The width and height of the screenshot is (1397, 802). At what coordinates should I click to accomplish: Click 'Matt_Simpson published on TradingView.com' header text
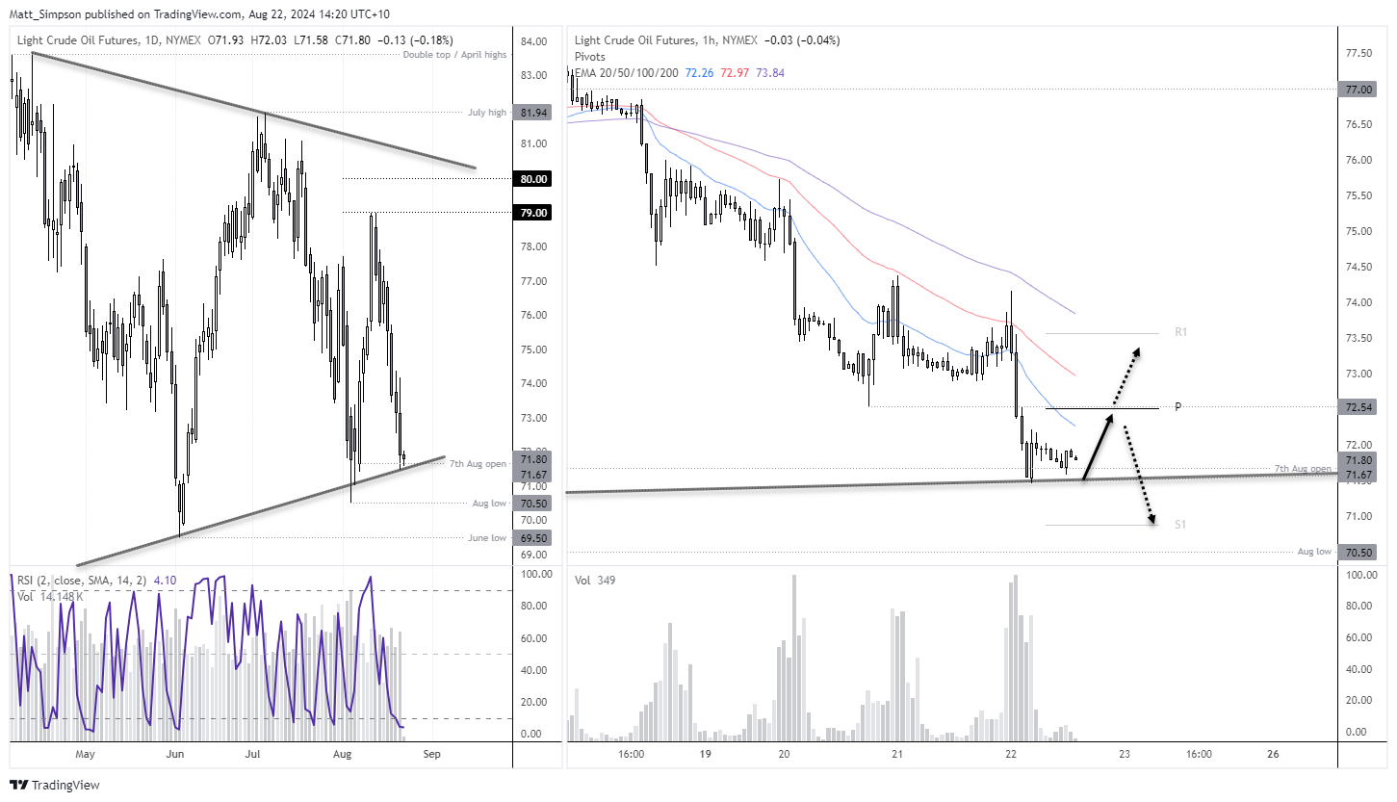tap(128, 14)
